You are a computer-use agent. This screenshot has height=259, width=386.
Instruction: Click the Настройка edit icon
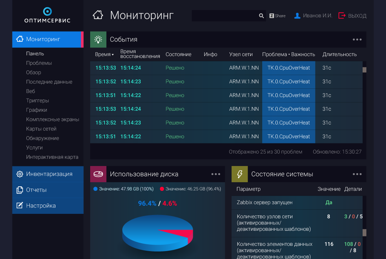point(20,206)
